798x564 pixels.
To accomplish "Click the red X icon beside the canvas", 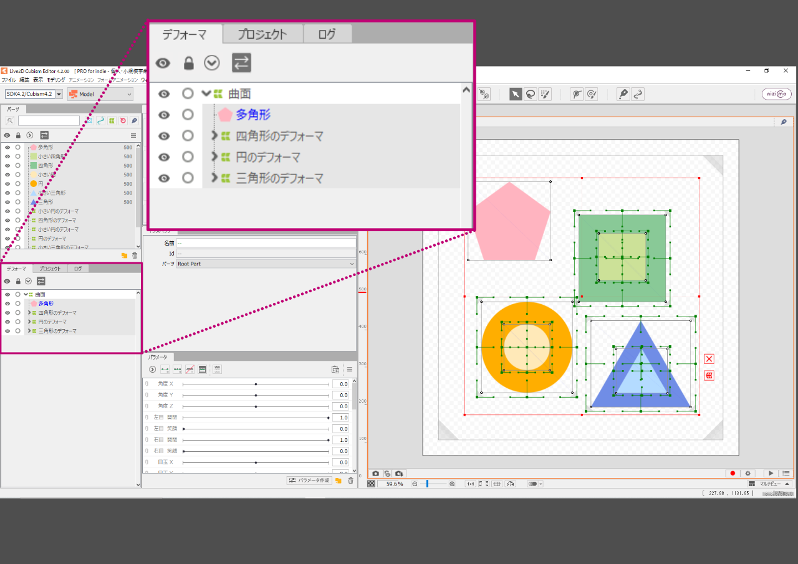I will point(709,359).
